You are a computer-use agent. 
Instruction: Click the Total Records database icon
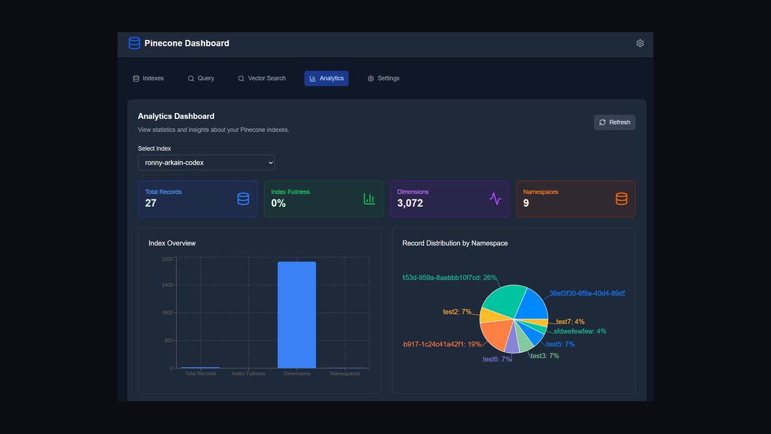[243, 199]
